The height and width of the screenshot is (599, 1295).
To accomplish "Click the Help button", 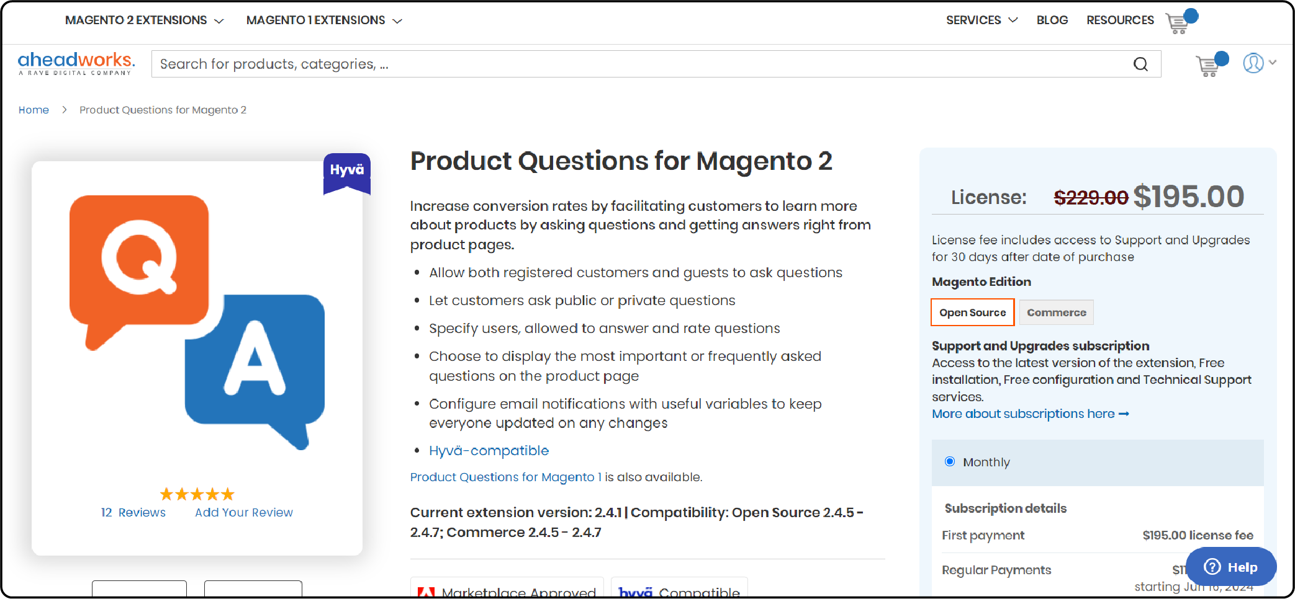I will coord(1230,567).
